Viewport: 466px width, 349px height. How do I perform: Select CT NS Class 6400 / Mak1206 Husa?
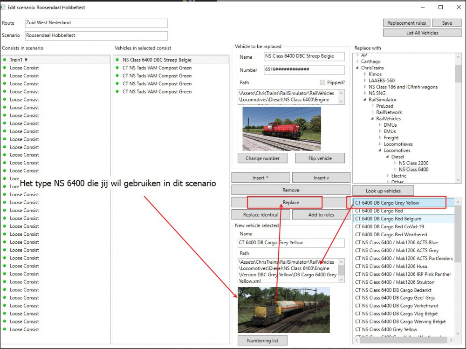(391, 266)
